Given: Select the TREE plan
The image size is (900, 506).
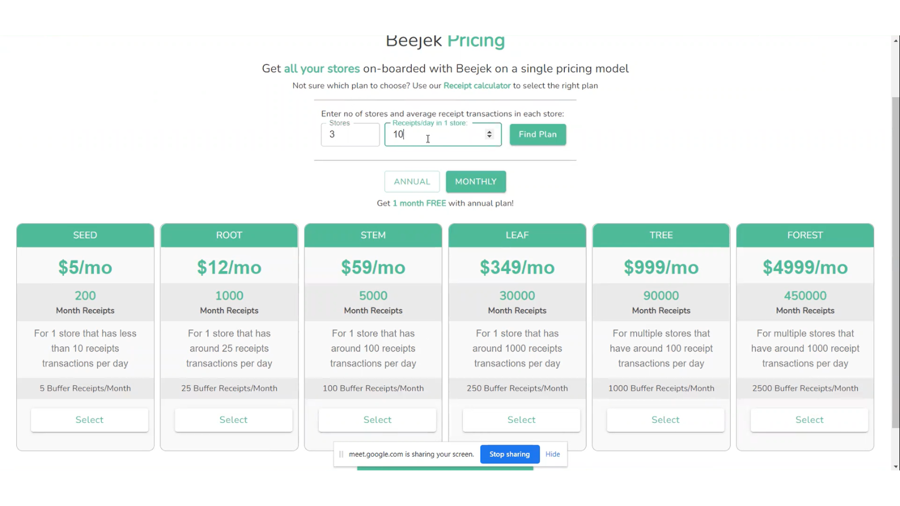Looking at the screenshot, I should click(665, 419).
